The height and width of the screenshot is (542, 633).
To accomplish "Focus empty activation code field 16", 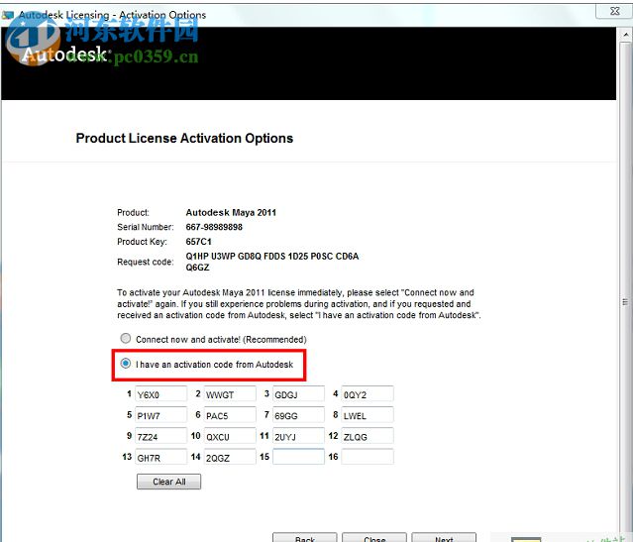I will click(x=368, y=457).
